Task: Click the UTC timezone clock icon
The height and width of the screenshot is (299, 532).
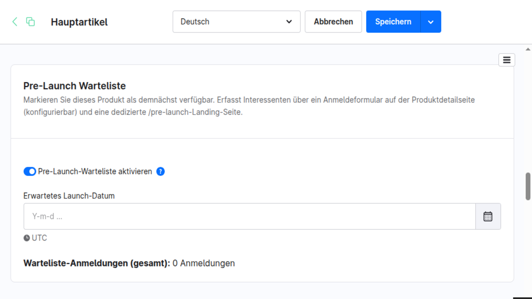Action: tap(27, 238)
